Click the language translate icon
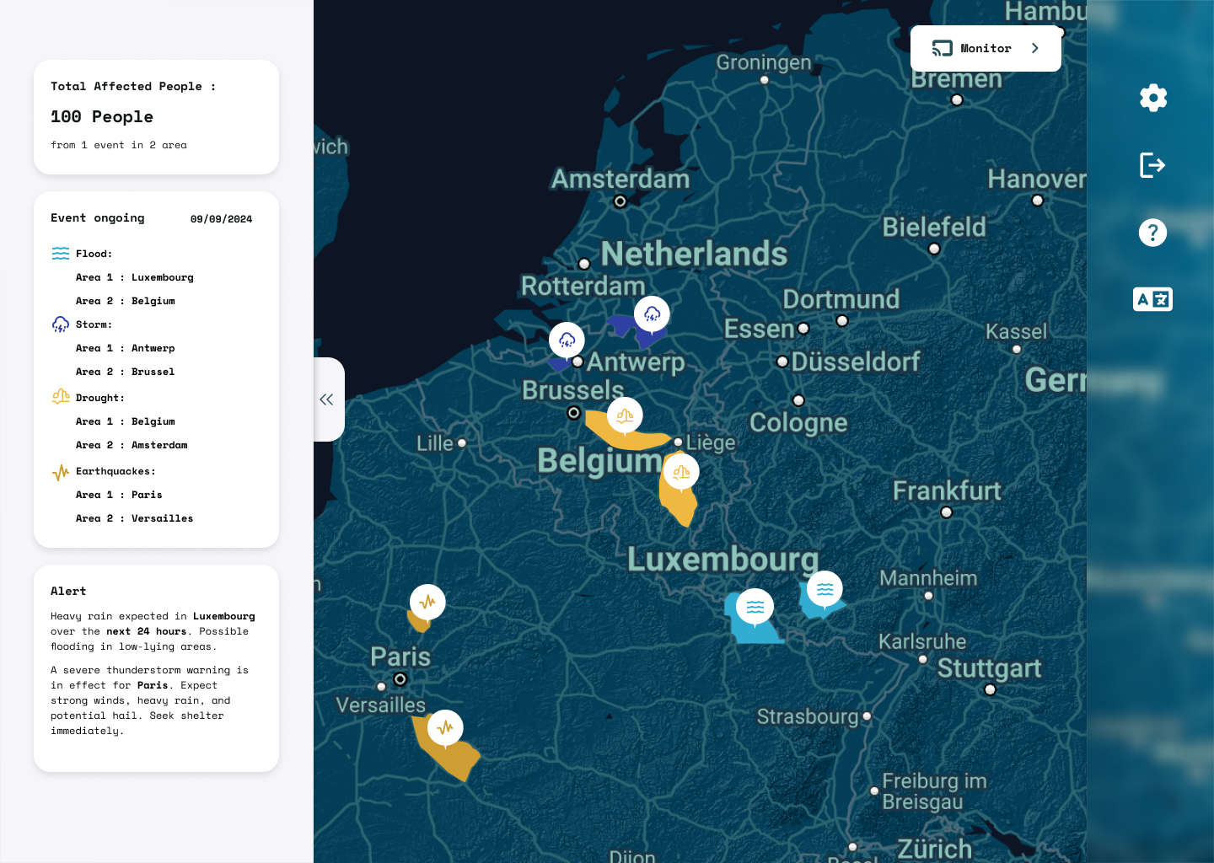The image size is (1214, 863). click(x=1152, y=299)
